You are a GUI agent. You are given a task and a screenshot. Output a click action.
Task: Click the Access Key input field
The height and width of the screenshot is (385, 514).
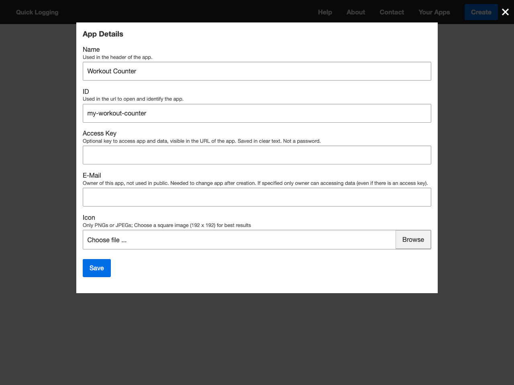coord(257,154)
